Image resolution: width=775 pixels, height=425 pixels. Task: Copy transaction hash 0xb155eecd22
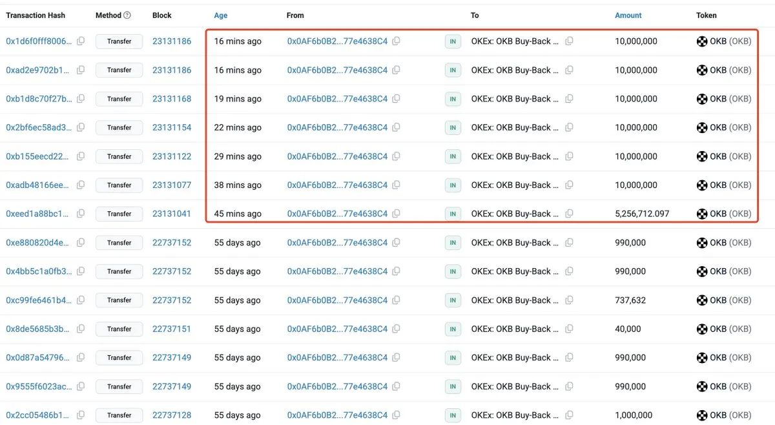81,156
